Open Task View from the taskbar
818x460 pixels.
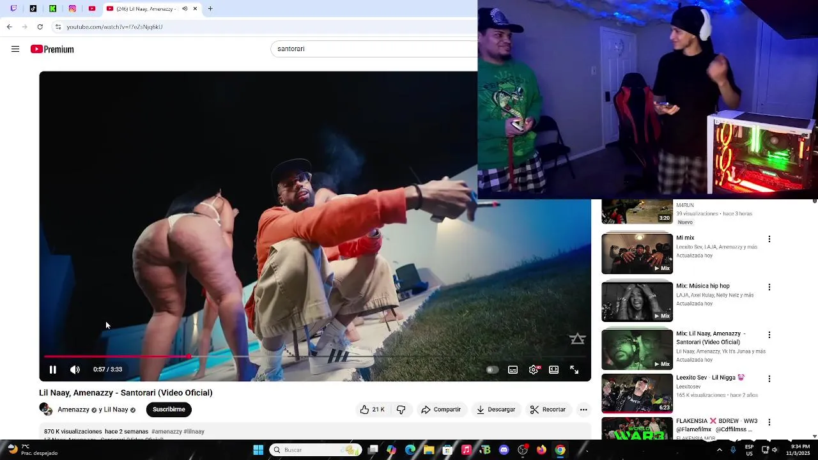373,450
